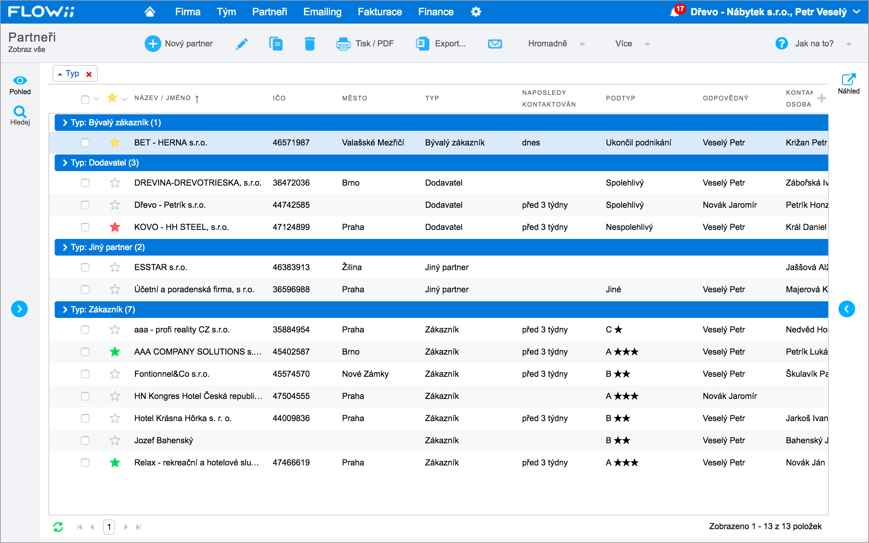
Task: Go to the next page arrow
Action: tap(126, 527)
